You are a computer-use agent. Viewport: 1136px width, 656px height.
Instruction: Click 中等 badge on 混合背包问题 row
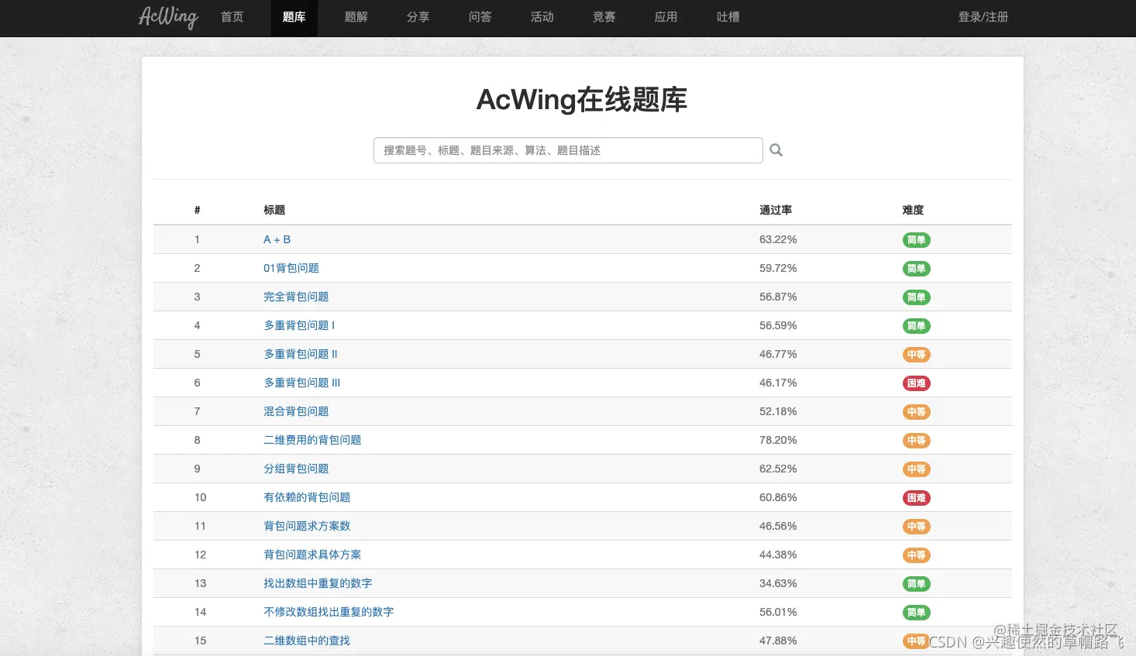coord(917,412)
